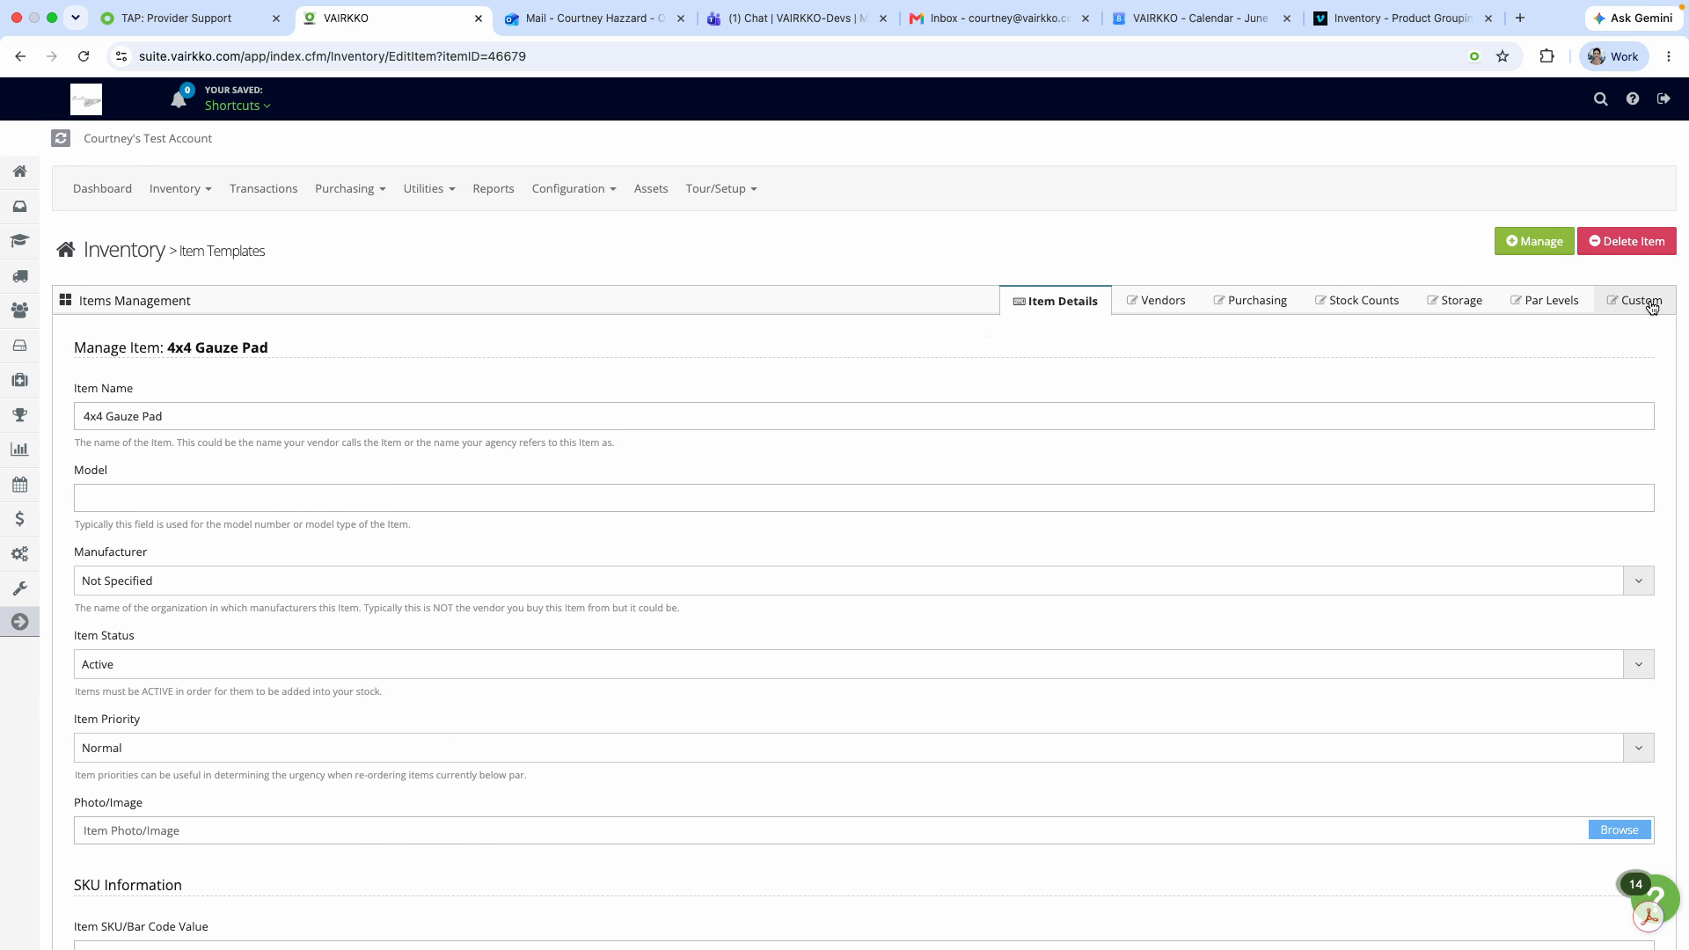Open the wrench tools sidebar icon
1689x950 pixels.
pos(19,588)
